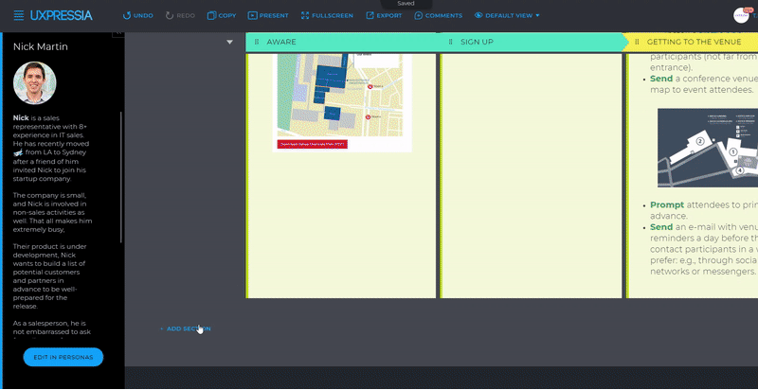Select the Nick Martin persona name

(x=40, y=46)
